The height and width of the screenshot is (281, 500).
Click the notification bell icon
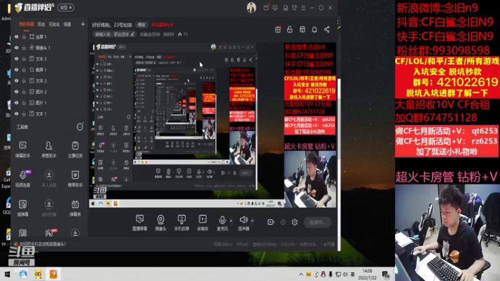[x=314, y=29]
